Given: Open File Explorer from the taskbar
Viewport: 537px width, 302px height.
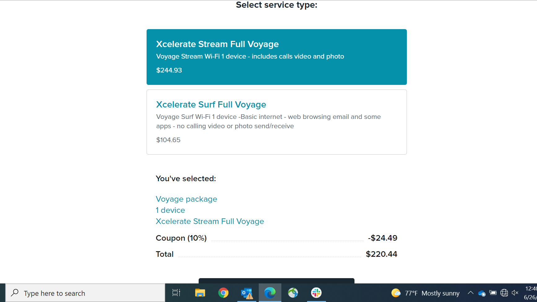Looking at the screenshot, I should 200,293.
